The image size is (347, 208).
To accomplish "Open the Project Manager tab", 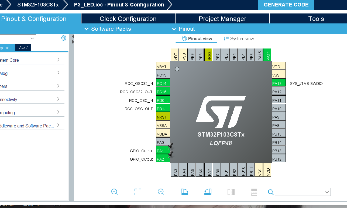I will pyautogui.click(x=222, y=19).
